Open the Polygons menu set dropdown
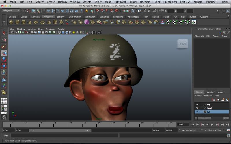The width and height of the screenshot is (231, 144). tap(11, 10)
